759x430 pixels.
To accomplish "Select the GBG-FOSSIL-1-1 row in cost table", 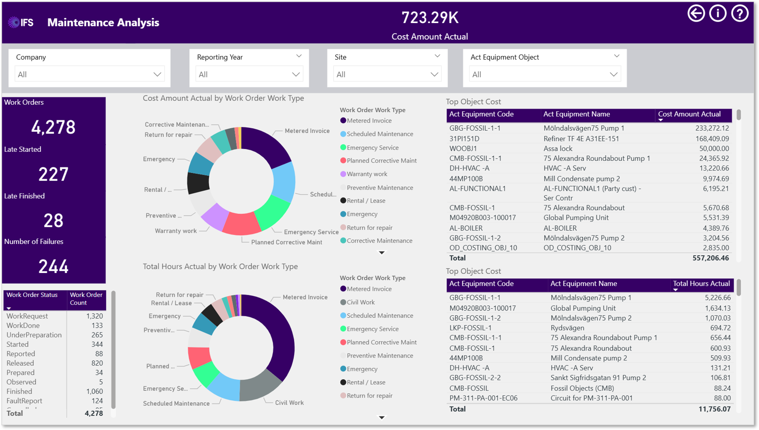I will pos(589,128).
